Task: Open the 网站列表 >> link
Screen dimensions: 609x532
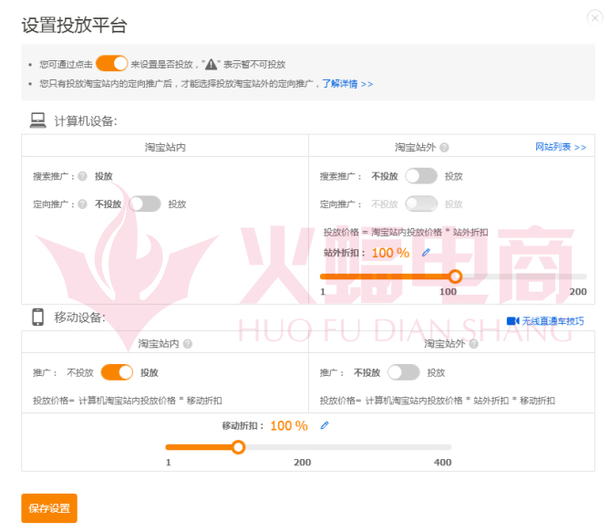Action: (561, 147)
